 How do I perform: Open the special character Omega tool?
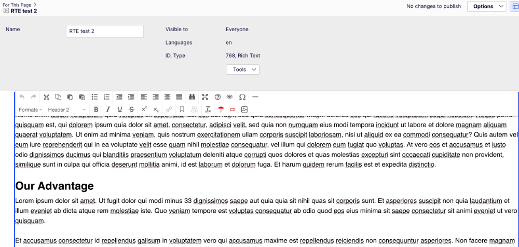[x=242, y=97]
